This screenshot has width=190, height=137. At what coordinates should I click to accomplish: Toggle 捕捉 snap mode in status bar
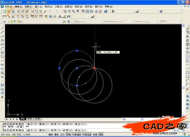[x=50, y=135]
